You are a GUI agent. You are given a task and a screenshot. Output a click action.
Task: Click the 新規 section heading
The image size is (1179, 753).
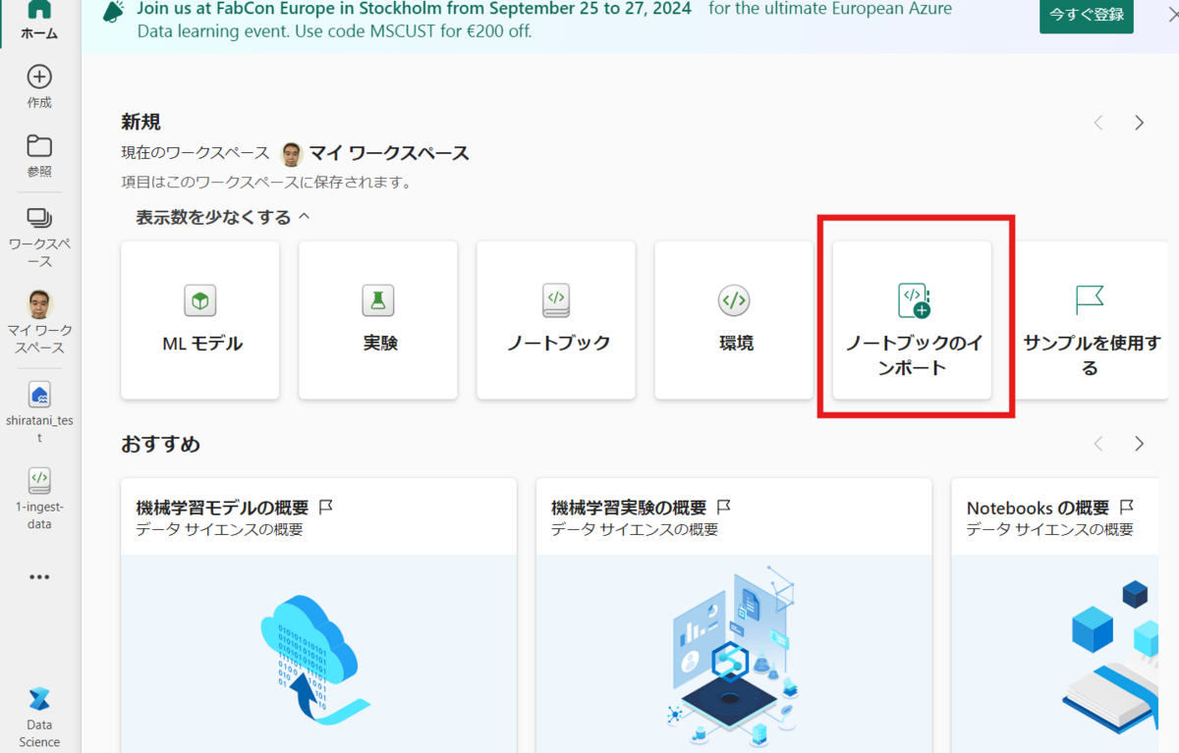pyautogui.click(x=140, y=123)
